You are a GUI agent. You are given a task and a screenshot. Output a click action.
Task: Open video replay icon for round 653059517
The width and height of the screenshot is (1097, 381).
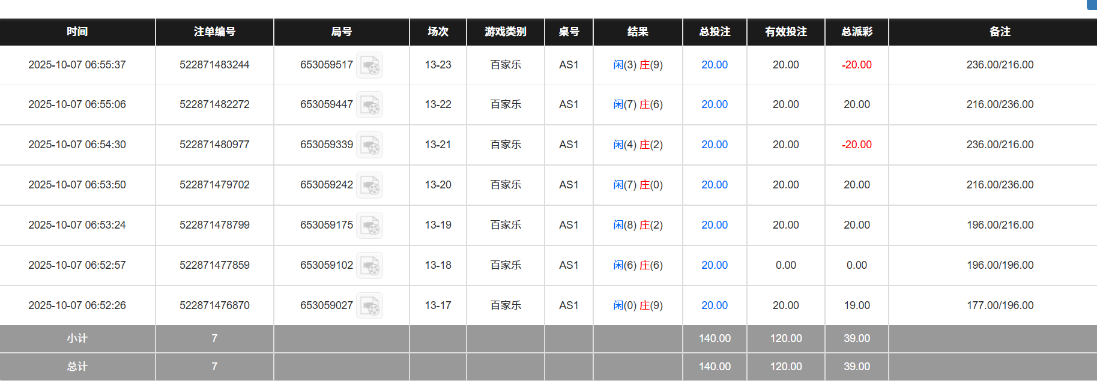369,65
